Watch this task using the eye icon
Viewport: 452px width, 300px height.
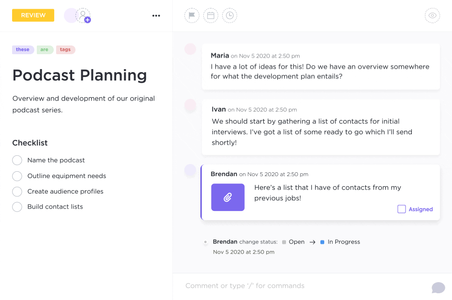tap(432, 15)
